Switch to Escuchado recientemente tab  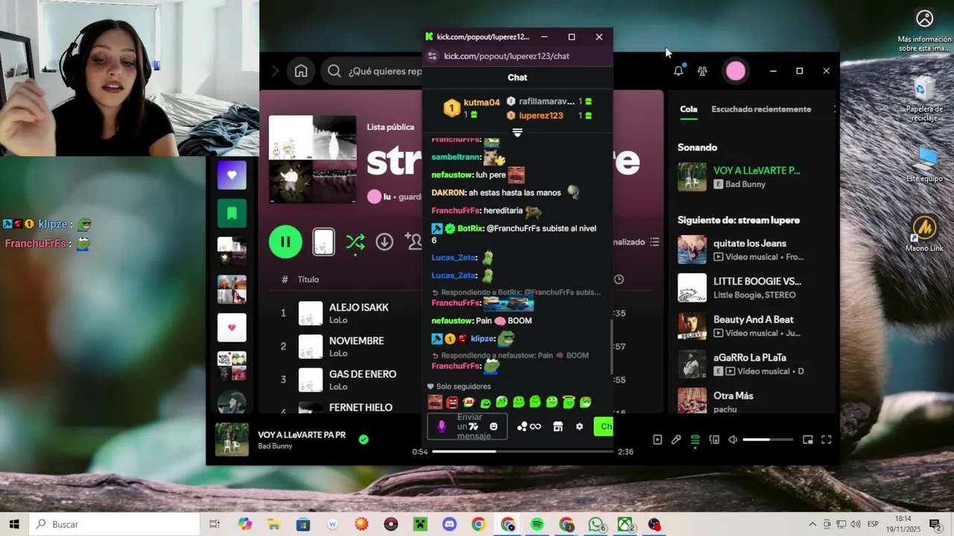[x=761, y=109]
